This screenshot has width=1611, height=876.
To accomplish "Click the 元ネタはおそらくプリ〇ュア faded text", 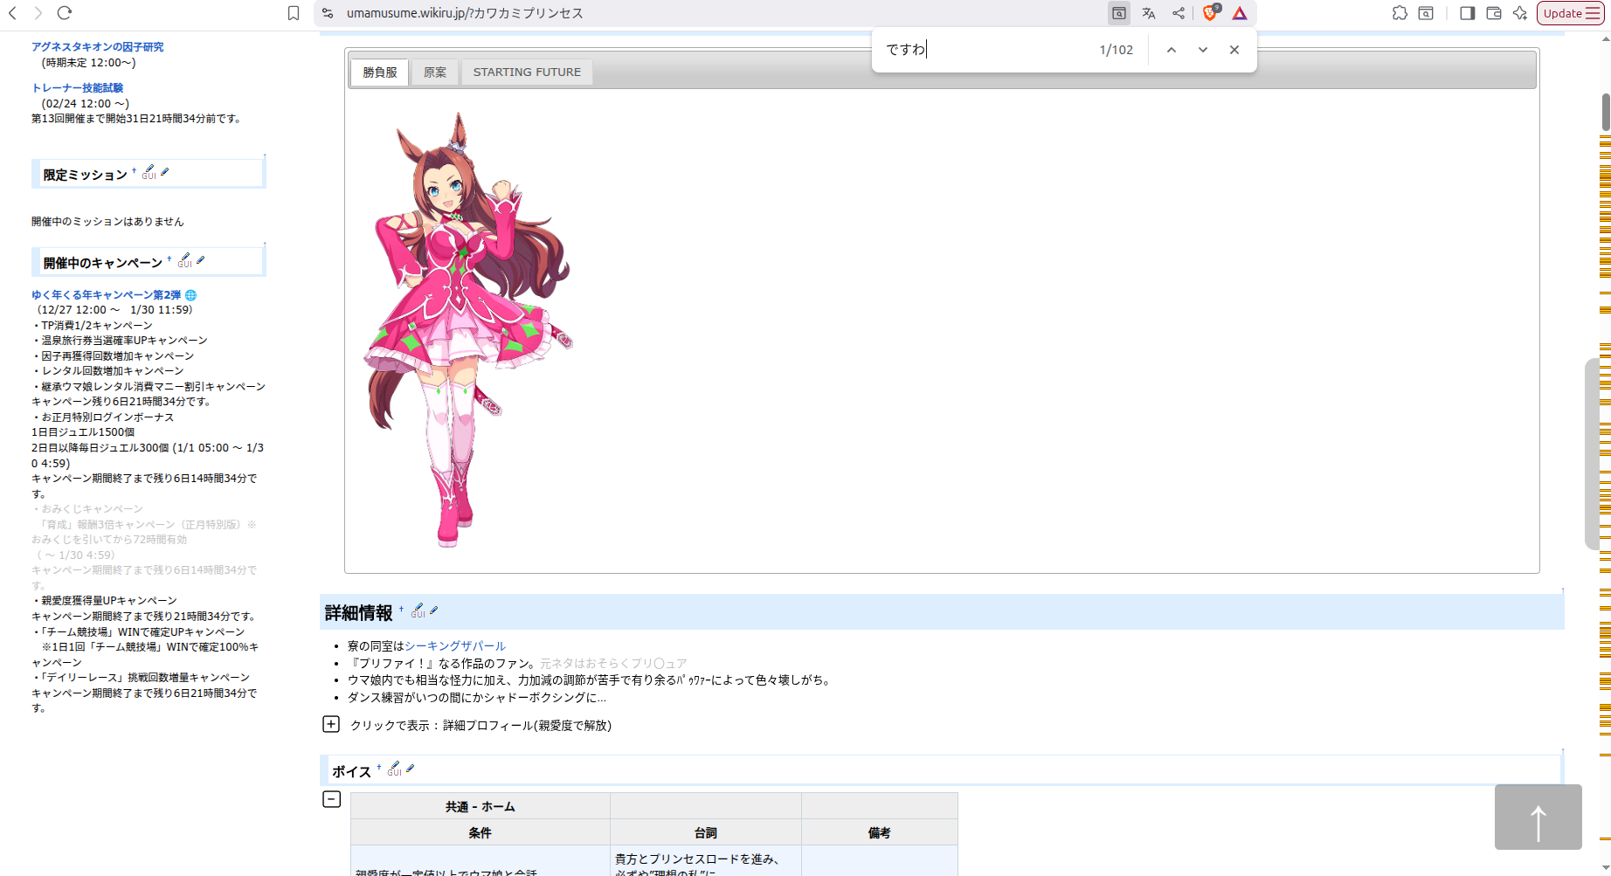I will (x=613, y=664).
